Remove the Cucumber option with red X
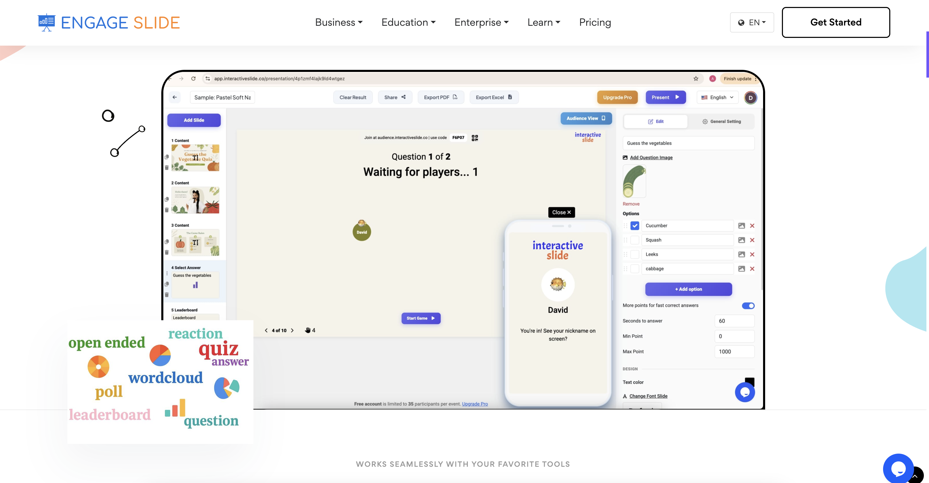929x483 pixels. point(752,226)
